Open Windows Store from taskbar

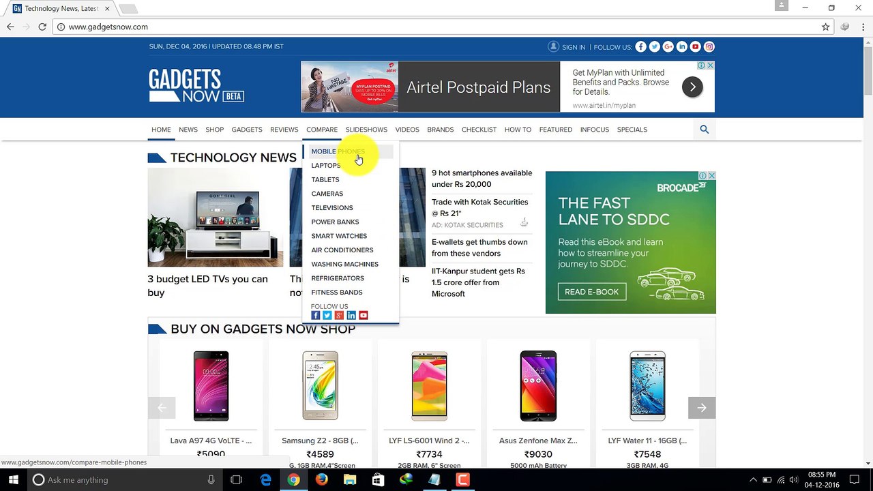[x=378, y=480]
